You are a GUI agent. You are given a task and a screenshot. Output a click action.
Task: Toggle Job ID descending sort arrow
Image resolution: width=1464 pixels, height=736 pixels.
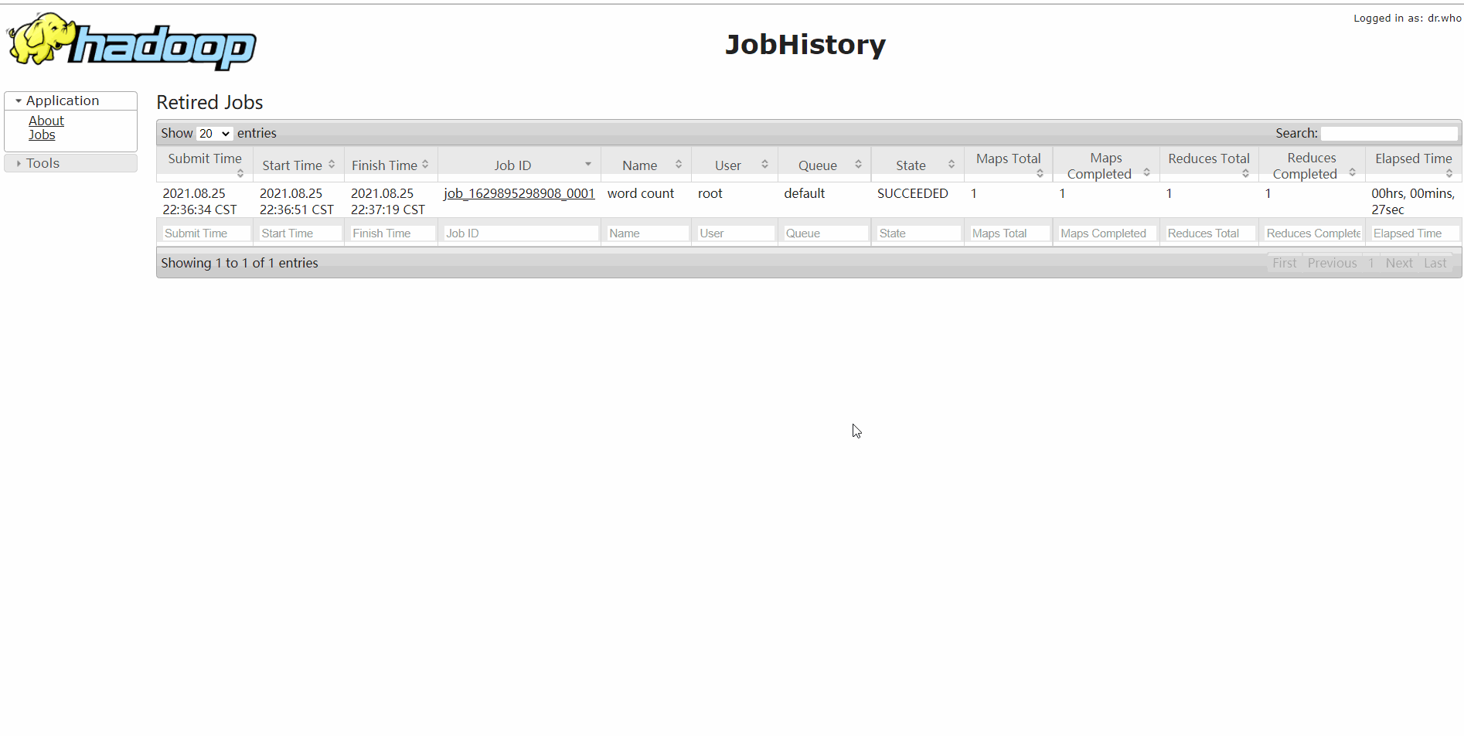coord(588,165)
